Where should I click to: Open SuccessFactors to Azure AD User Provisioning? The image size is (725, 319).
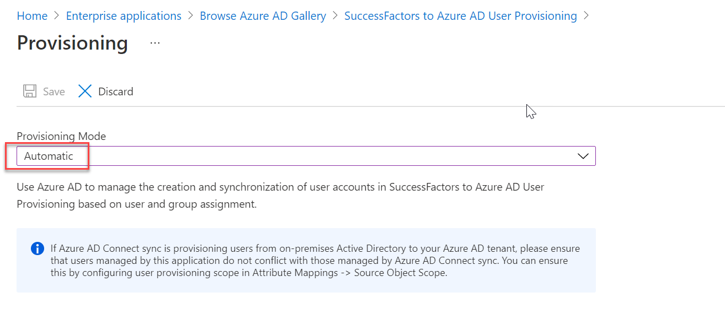(x=461, y=15)
